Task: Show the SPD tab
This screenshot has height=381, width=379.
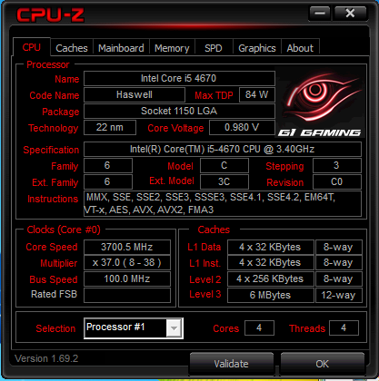Action: coord(214,48)
